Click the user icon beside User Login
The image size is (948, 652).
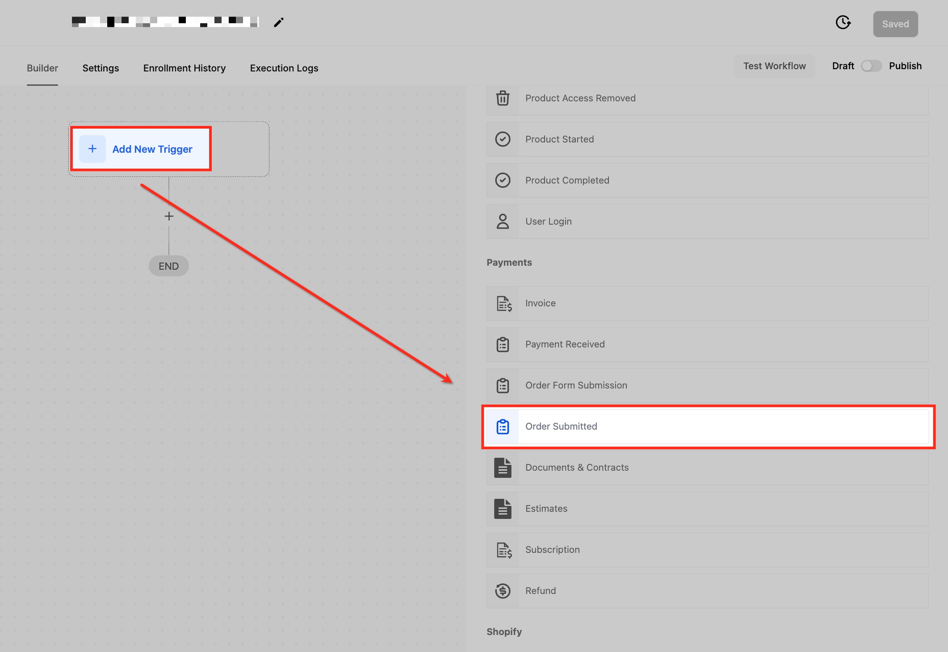[x=503, y=222]
